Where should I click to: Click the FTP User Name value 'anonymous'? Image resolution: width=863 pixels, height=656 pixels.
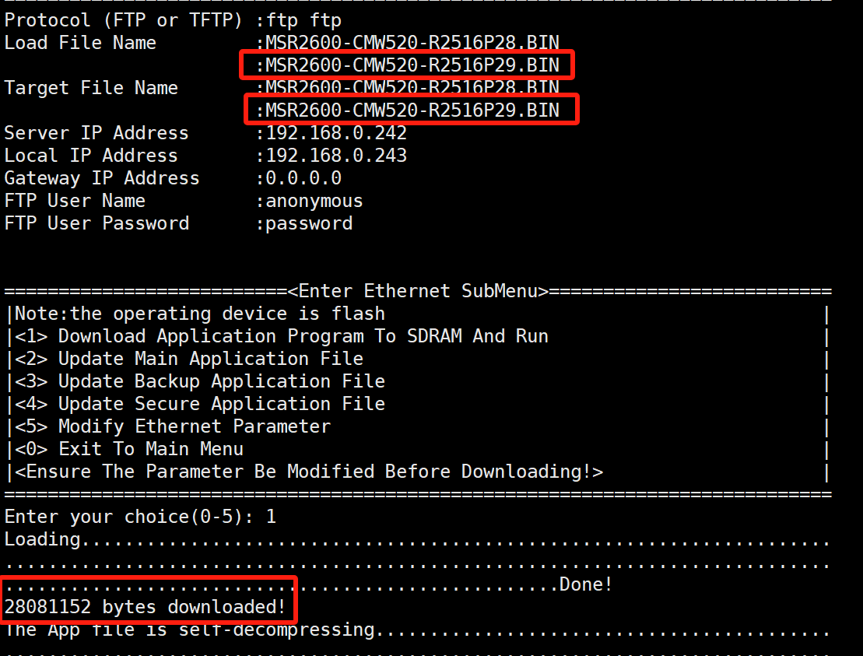click(x=314, y=201)
